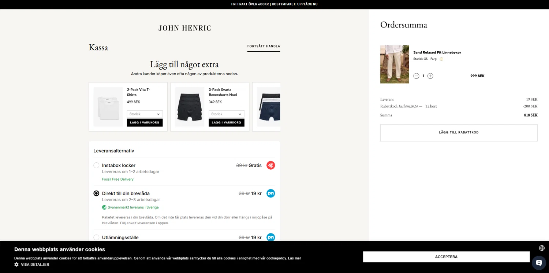This screenshot has height=273, width=549.
Task: Open the Läs mer cookie policy link
Action: point(294,258)
